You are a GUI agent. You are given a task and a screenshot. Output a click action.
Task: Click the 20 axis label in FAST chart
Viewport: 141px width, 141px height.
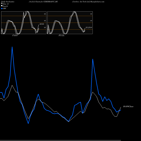[45, 27]
